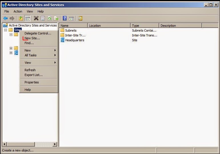
Task: Collapse the Sites node in tree
Action: click(x=6, y=30)
